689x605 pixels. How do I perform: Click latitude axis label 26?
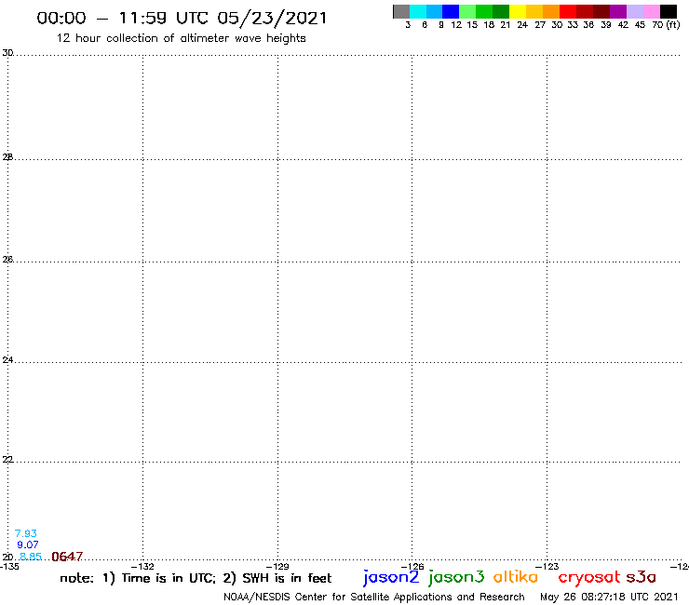(7, 260)
